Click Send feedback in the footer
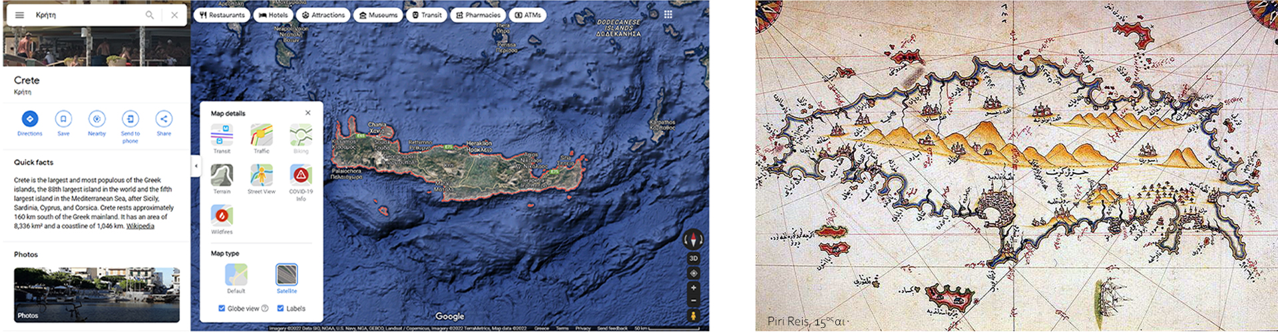This screenshot has height=332, width=1278. pyautogui.click(x=612, y=328)
